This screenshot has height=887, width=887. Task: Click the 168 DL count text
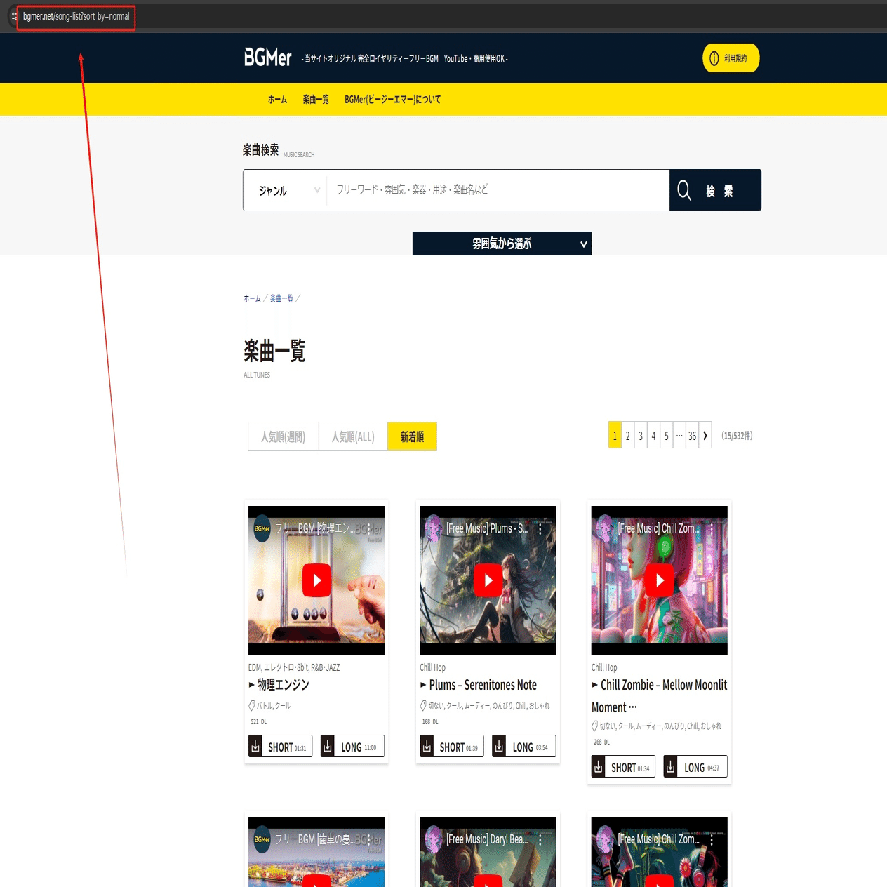point(430,721)
